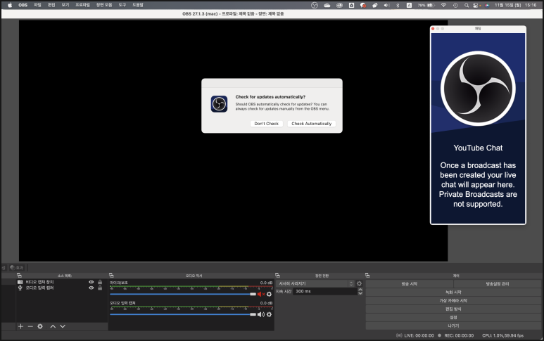Viewport: 544px width, 341px height.
Task: Open the 도움말 menu
Action: 138,5
